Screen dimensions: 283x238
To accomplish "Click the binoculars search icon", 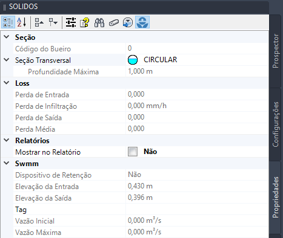I will pyautogui.click(x=99, y=22).
